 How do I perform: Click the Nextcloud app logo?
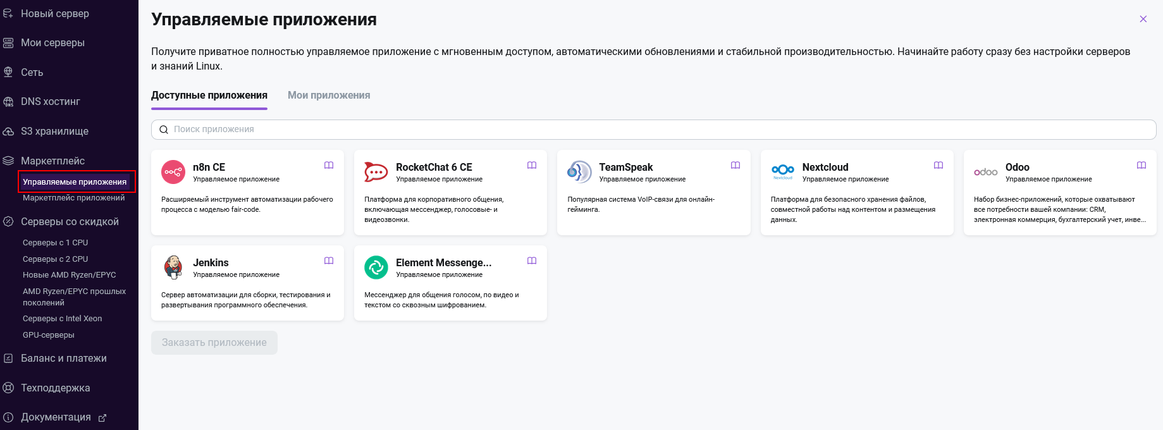coord(783,171)
